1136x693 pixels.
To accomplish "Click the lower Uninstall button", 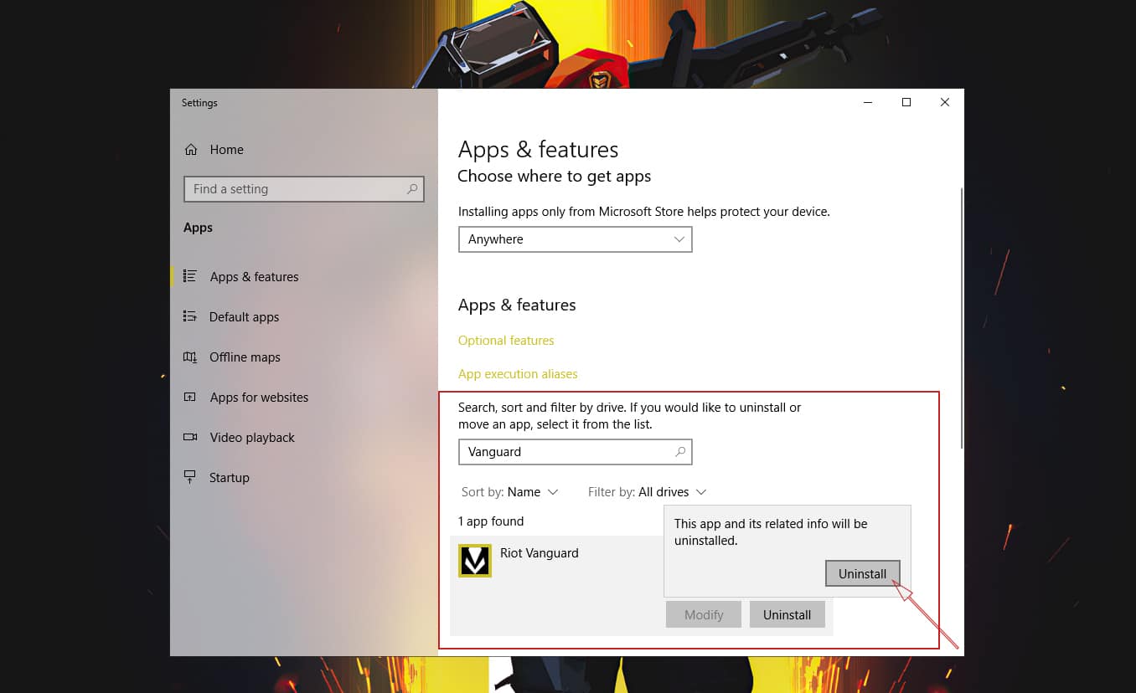I will 787,614.
